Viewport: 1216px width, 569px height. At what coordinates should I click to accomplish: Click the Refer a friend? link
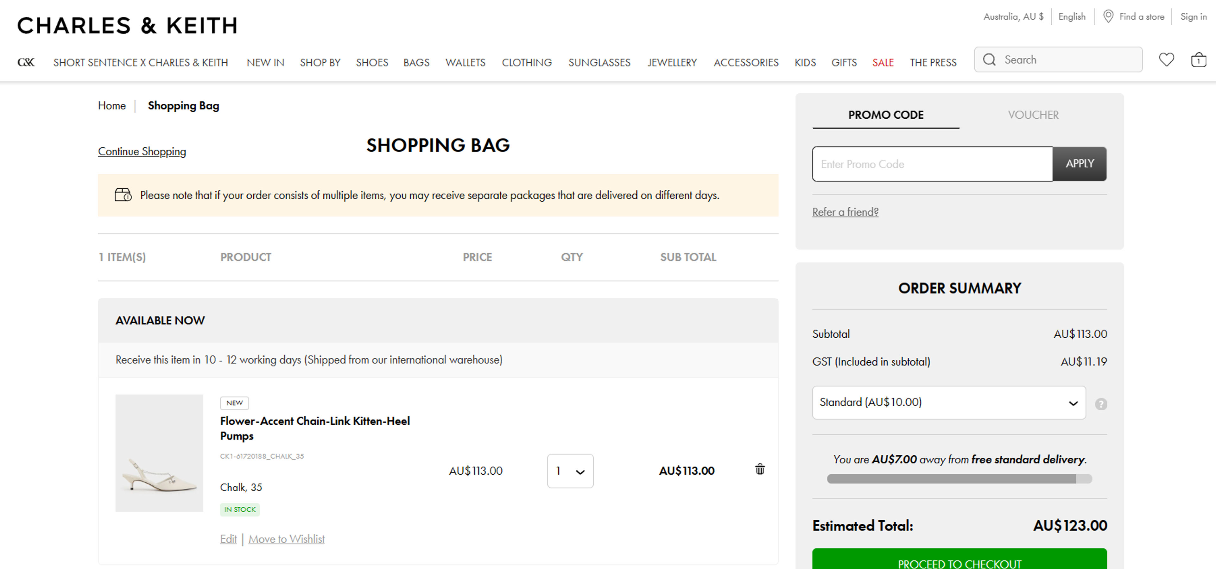(845, 212)
